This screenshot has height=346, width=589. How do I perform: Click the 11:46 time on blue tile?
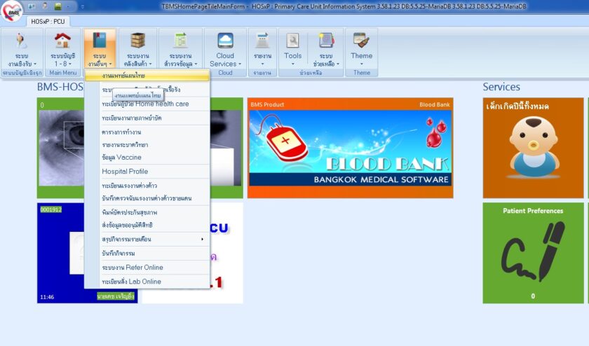point(47,297)
